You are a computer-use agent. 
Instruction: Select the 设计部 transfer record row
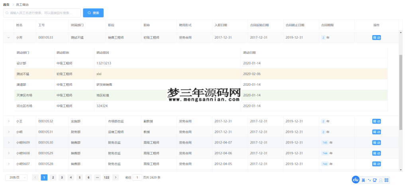tap(201, 63)
